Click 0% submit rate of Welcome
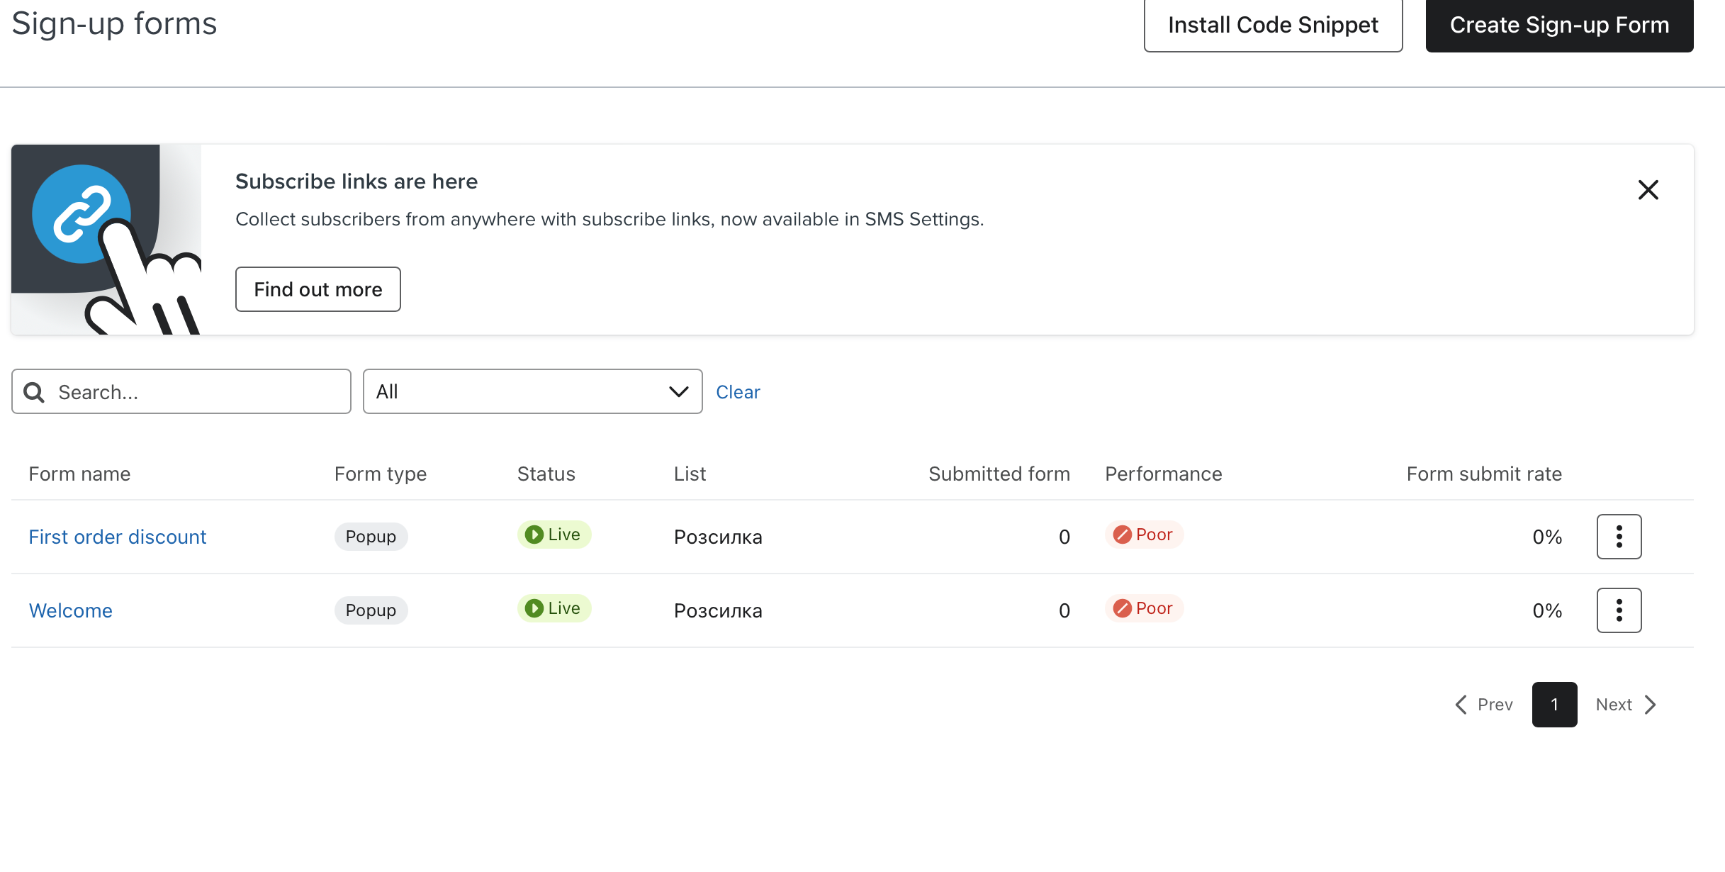1725x872 pixels. [x=1547, y=610]
